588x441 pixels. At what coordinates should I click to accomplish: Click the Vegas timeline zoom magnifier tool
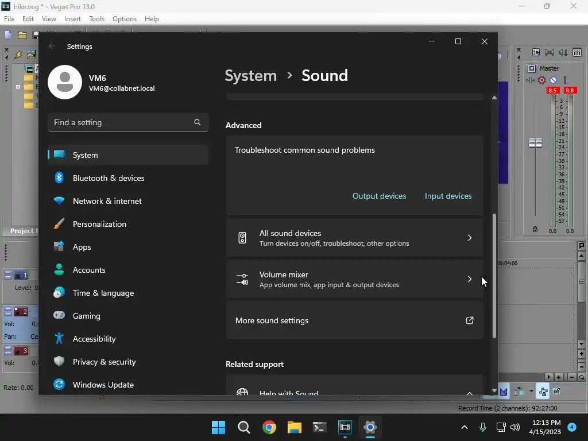581,377
